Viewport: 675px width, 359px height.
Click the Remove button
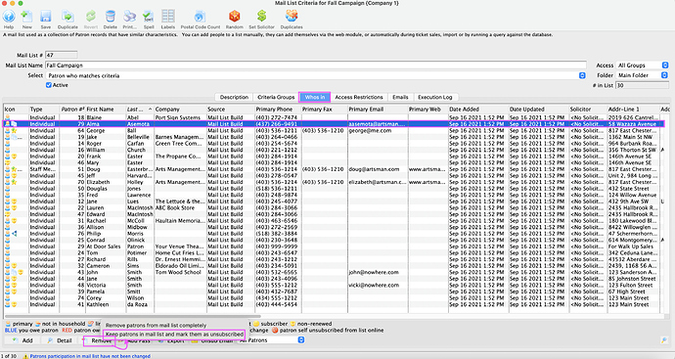point(98,340)
